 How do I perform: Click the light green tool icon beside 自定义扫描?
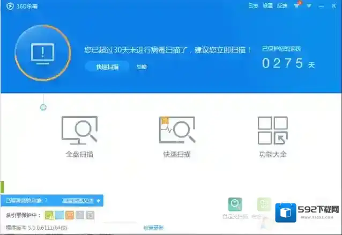pos(263,205)
